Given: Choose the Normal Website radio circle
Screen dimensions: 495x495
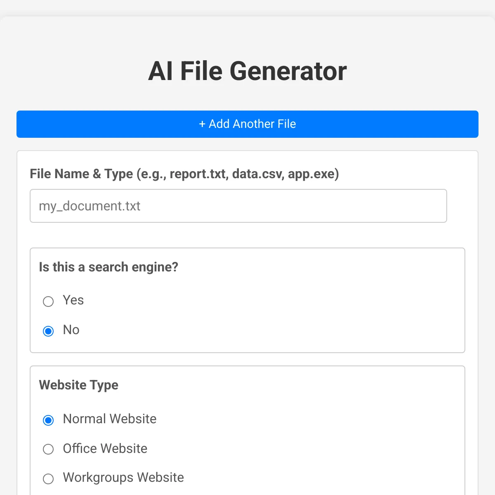Looking at the screenshot, I should (x=48, y=420).
